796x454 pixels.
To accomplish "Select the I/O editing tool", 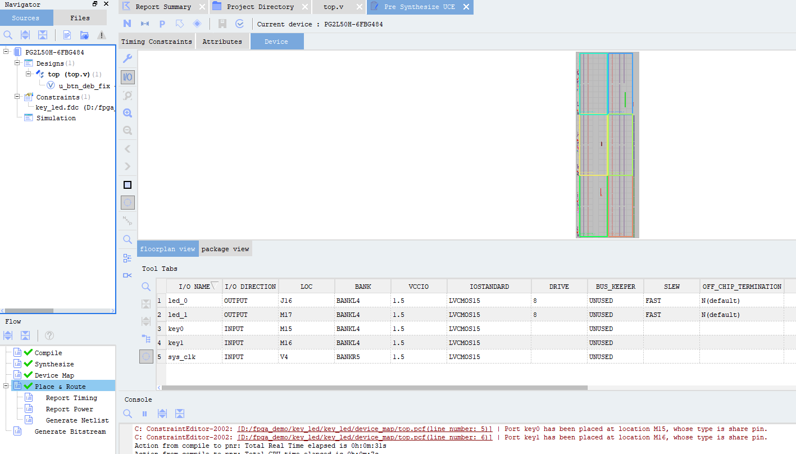I will click(127, 77).
